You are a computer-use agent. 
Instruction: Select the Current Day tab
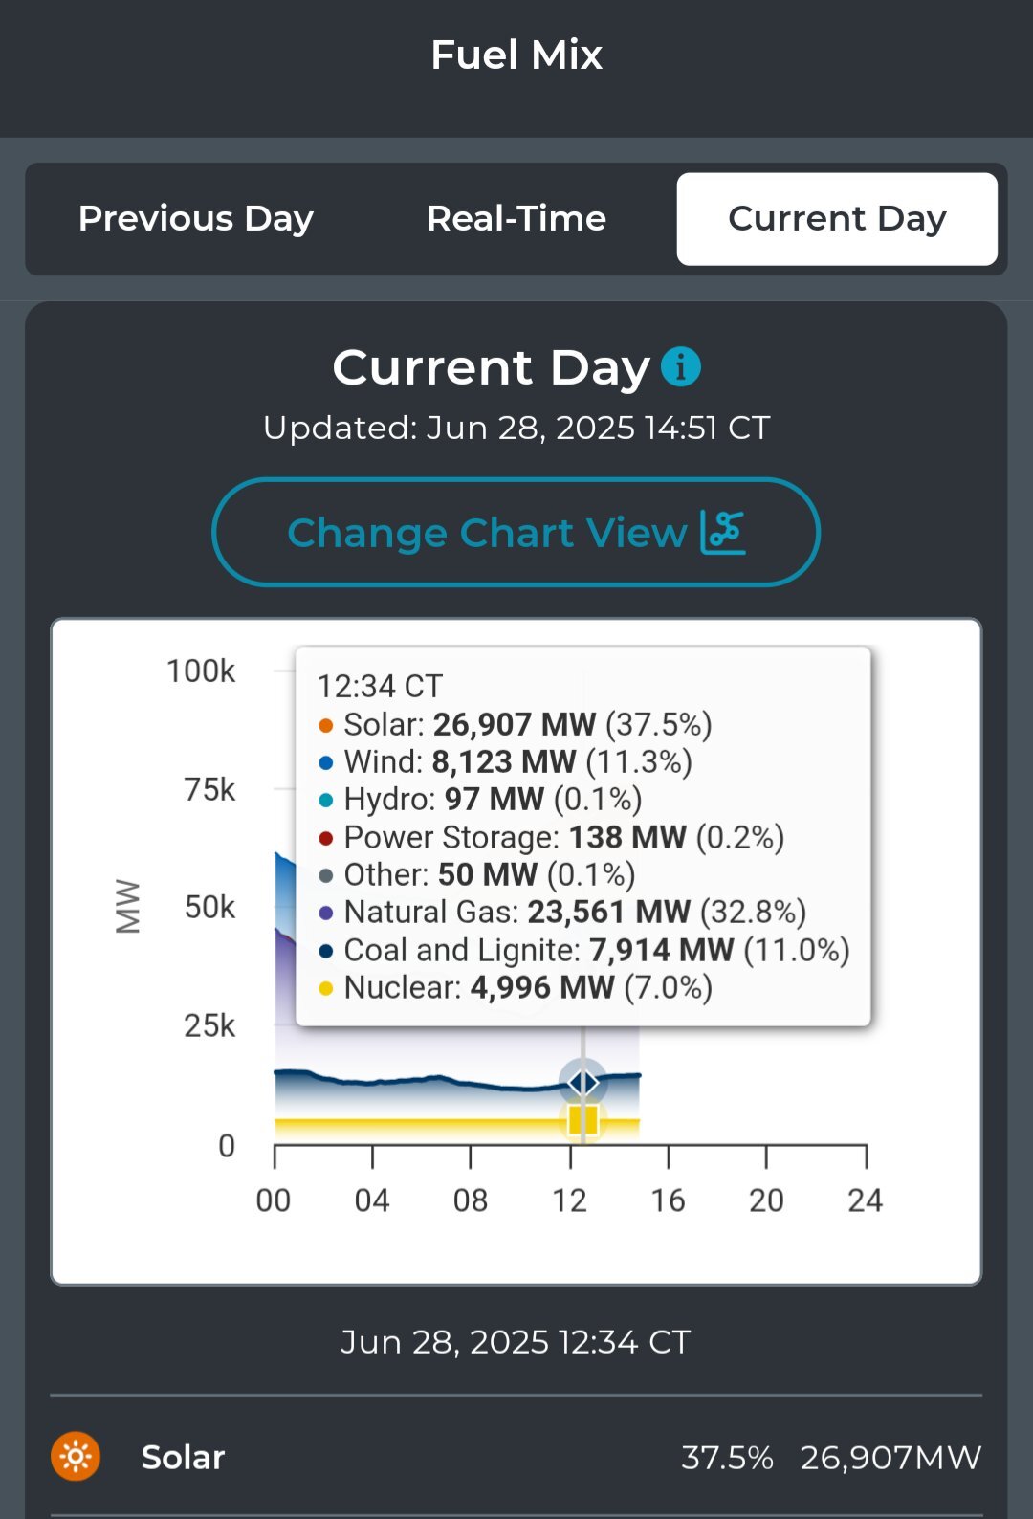[837, 219]
